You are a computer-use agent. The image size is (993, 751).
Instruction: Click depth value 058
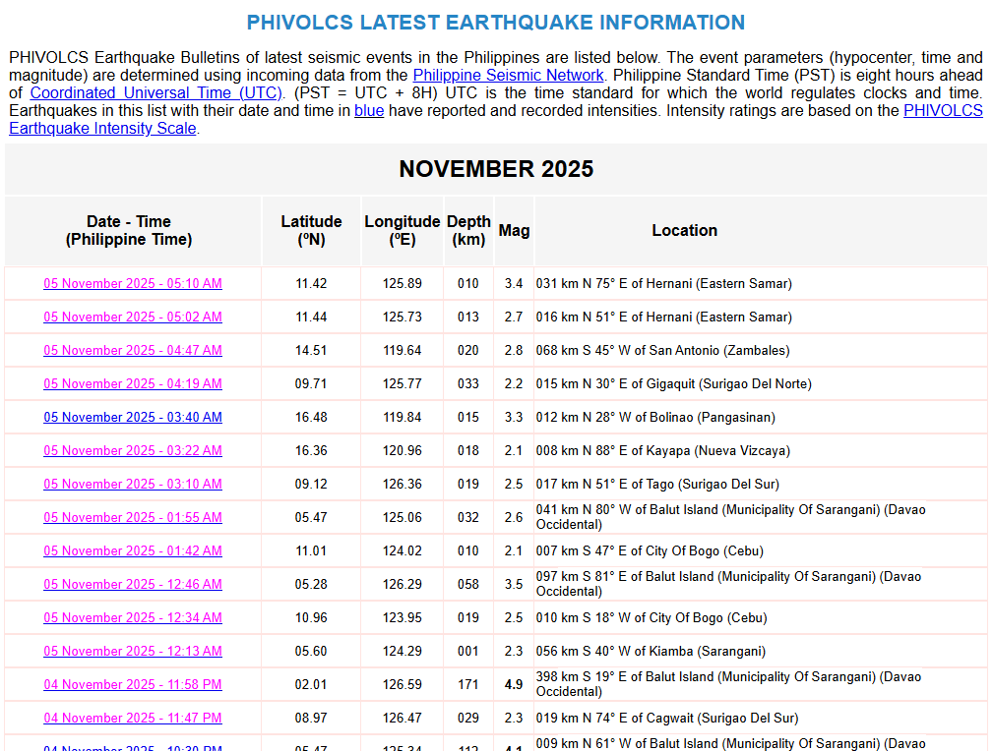click(x=468, y=585)
